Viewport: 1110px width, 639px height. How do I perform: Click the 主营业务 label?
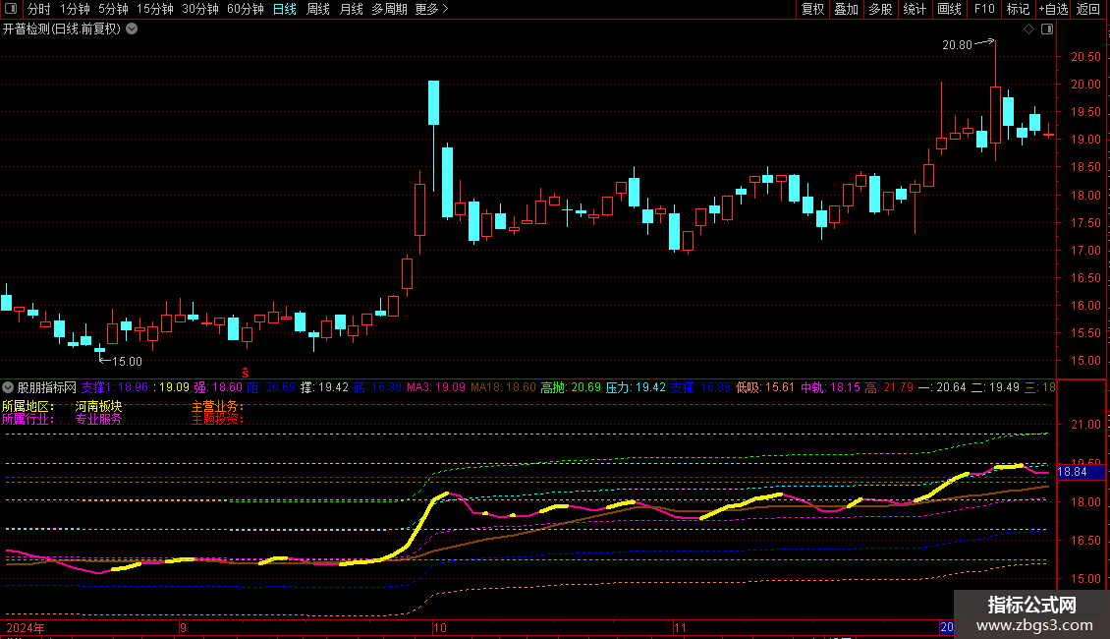point(217,406)
